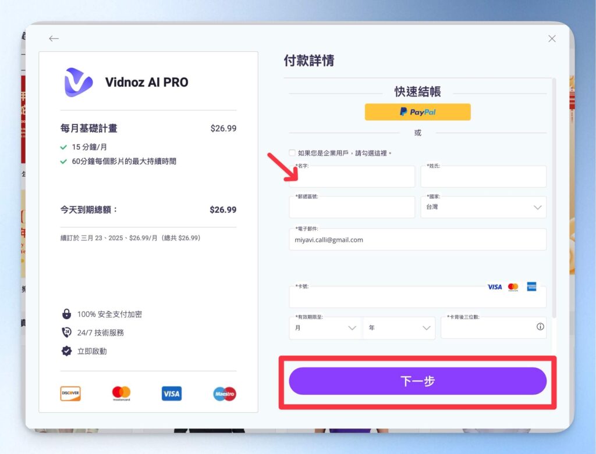
Task: Click the Visa logo at panel bottom
Action: (172, 394)
